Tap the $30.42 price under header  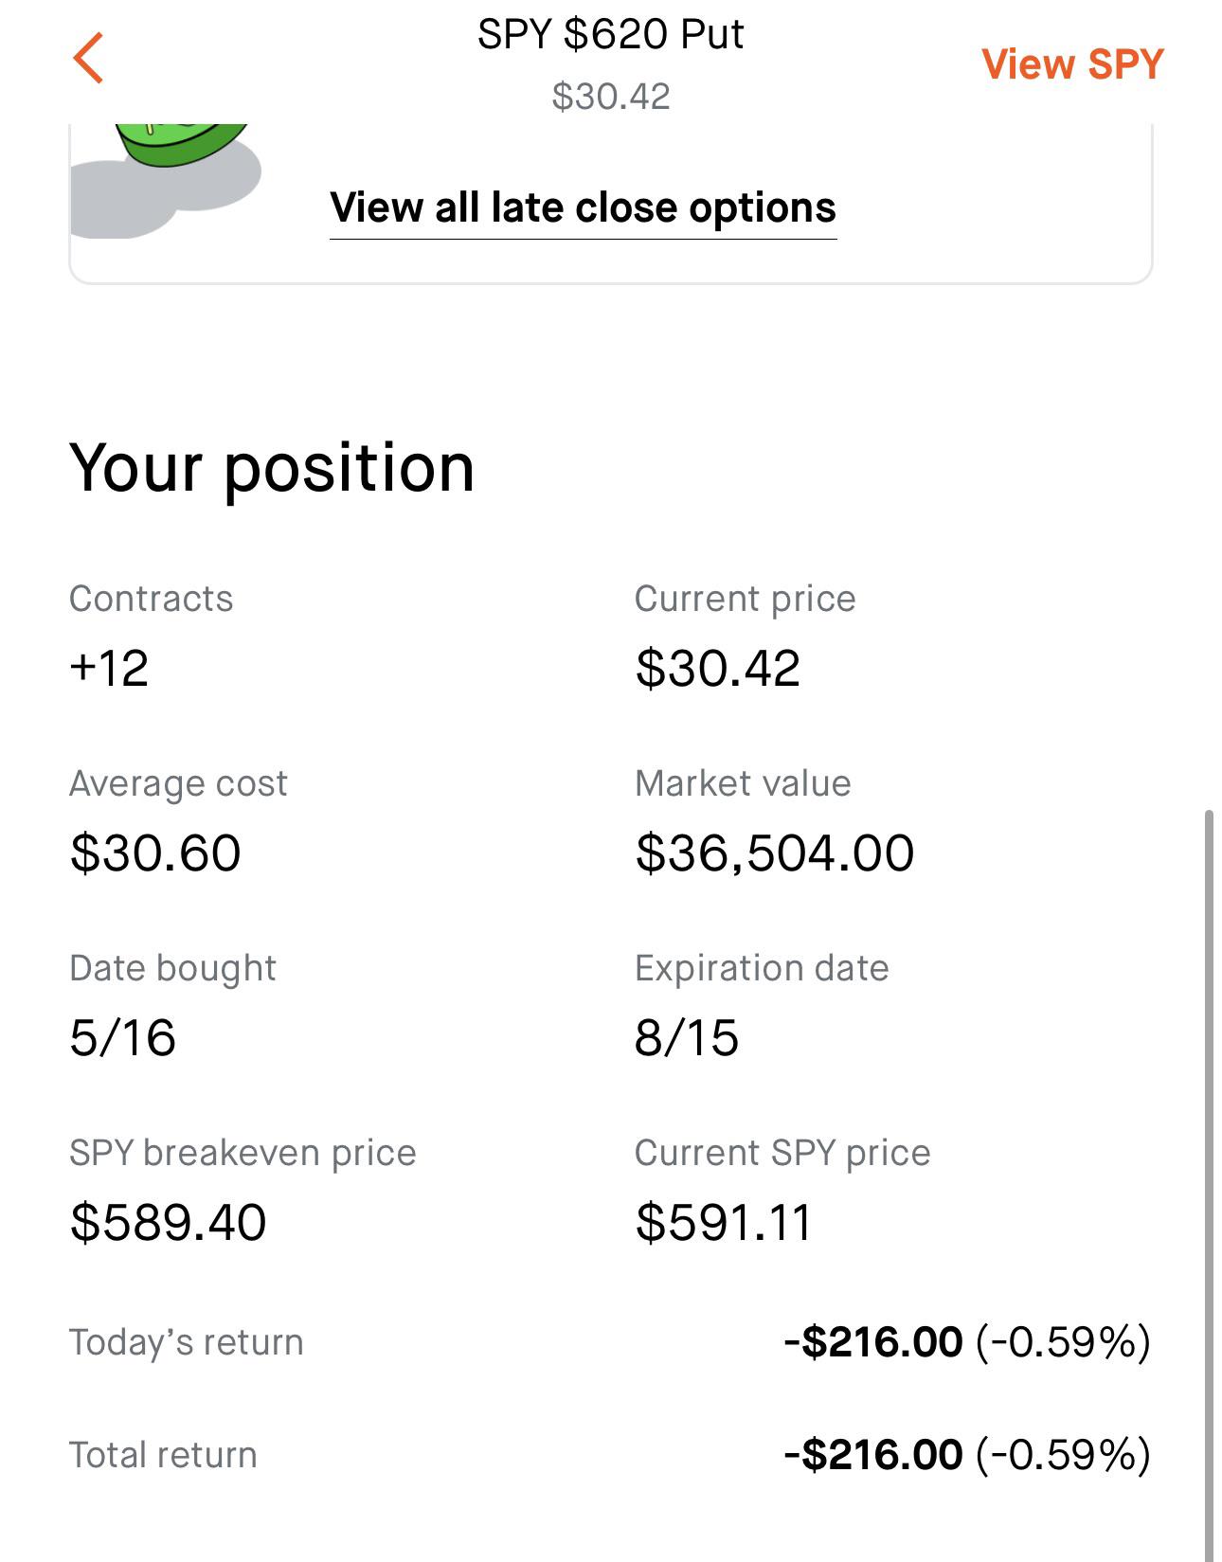pyautogui.click(x=611, y=96)
